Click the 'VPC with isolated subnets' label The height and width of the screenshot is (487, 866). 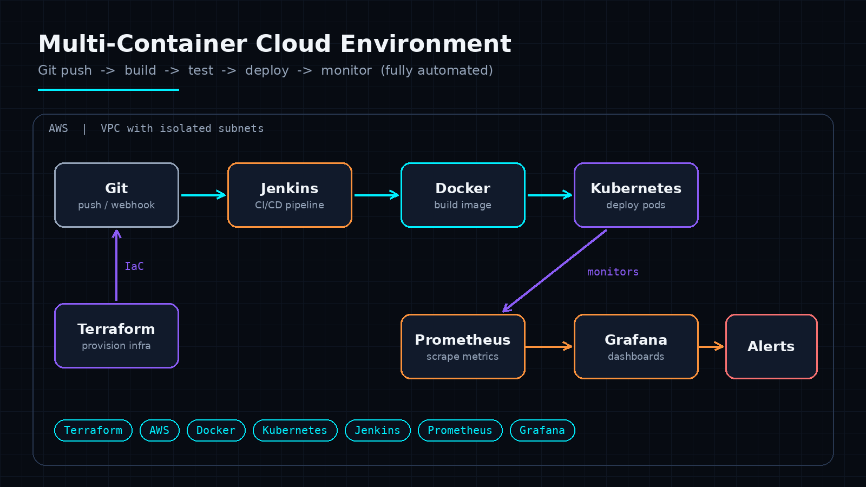pyautogui.click(x=182, y=128)
